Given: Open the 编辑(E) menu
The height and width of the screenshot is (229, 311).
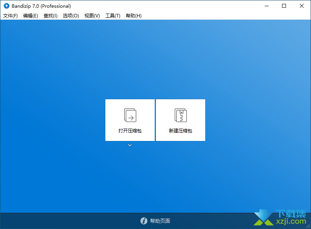Looking at the screenshot, I should 30,16.
